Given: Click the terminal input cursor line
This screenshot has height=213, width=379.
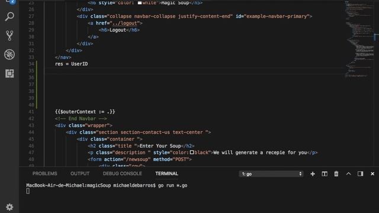Looking at the screenshot, I should pos(28,191).
